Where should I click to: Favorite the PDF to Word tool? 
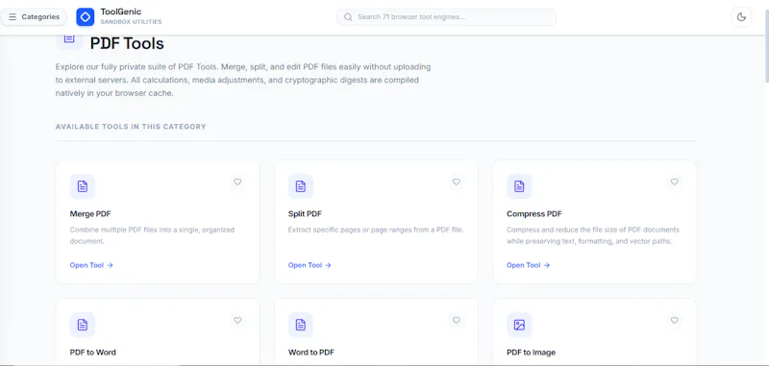tap(237, 321)
